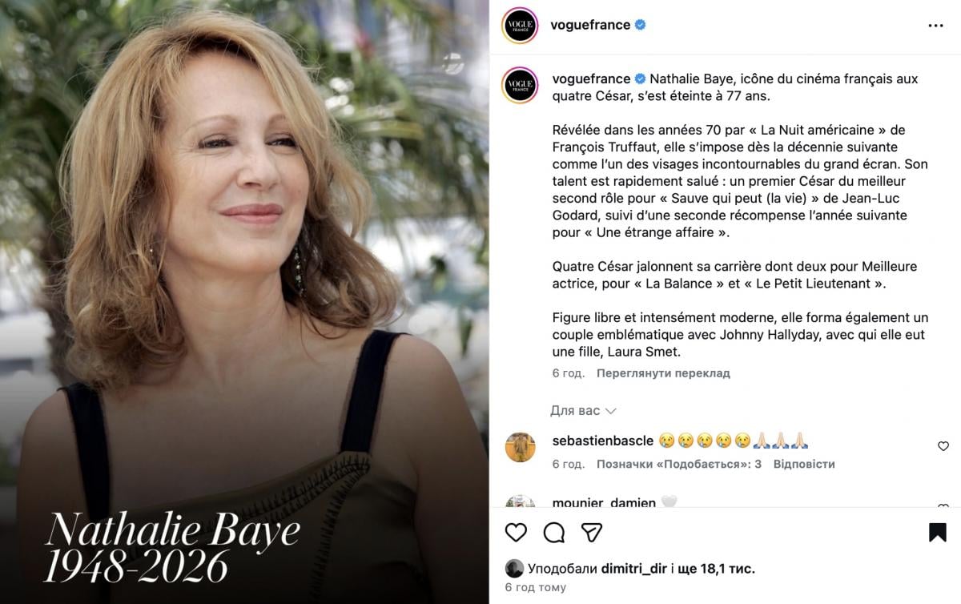Reply to sebastienbascle's comment via "Відповісти"
The height and width of the screenshot is (604, 961).
[x=806, y=464]
